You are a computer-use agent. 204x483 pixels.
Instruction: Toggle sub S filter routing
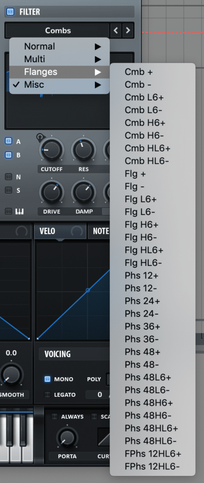(8, 190)
